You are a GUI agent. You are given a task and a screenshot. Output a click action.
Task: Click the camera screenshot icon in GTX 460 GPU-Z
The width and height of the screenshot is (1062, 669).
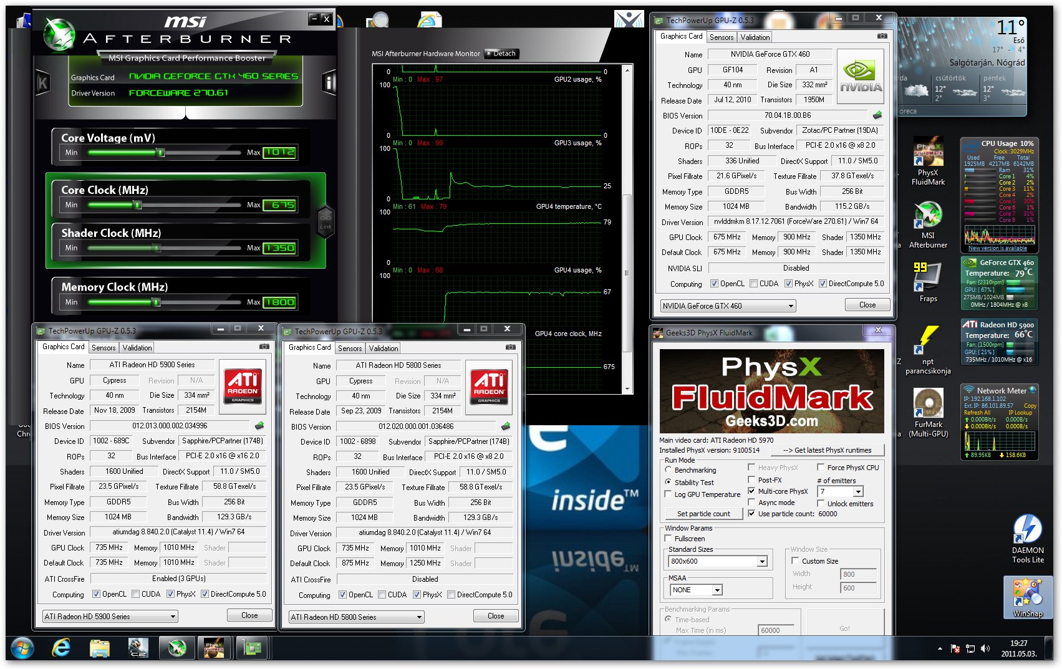tap(882, 36)
